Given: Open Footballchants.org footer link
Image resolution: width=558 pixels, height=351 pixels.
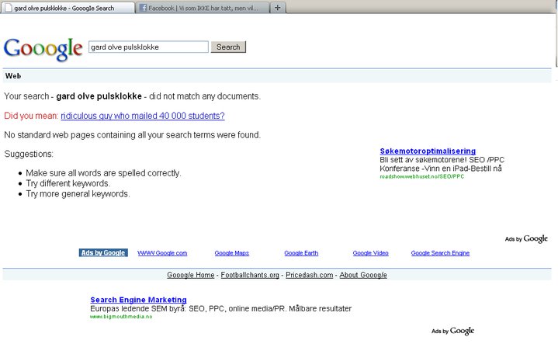Looking at the screenshot, I should (250, 275).
